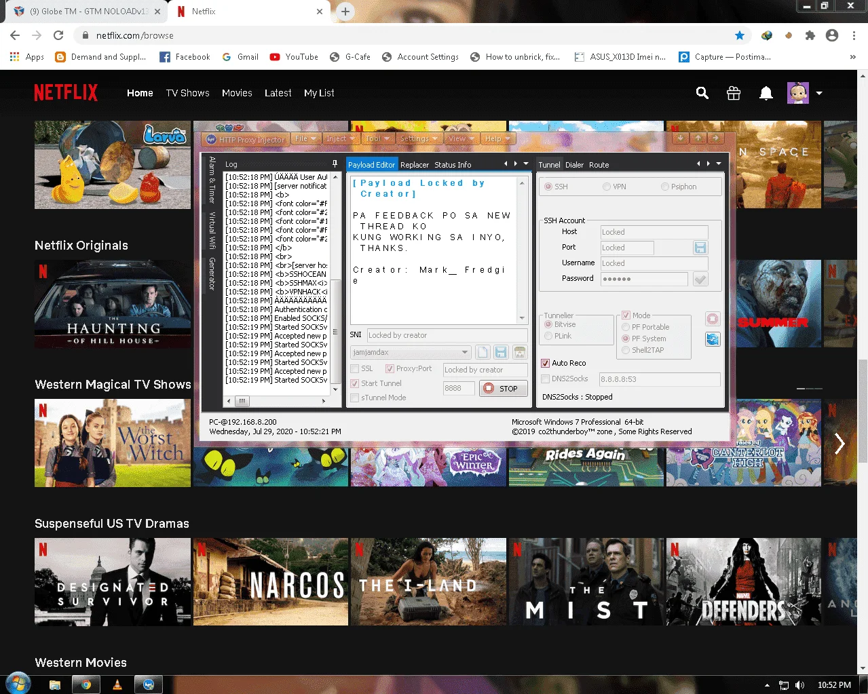Open the Tool dropdown menu

[x=377, y=138]
